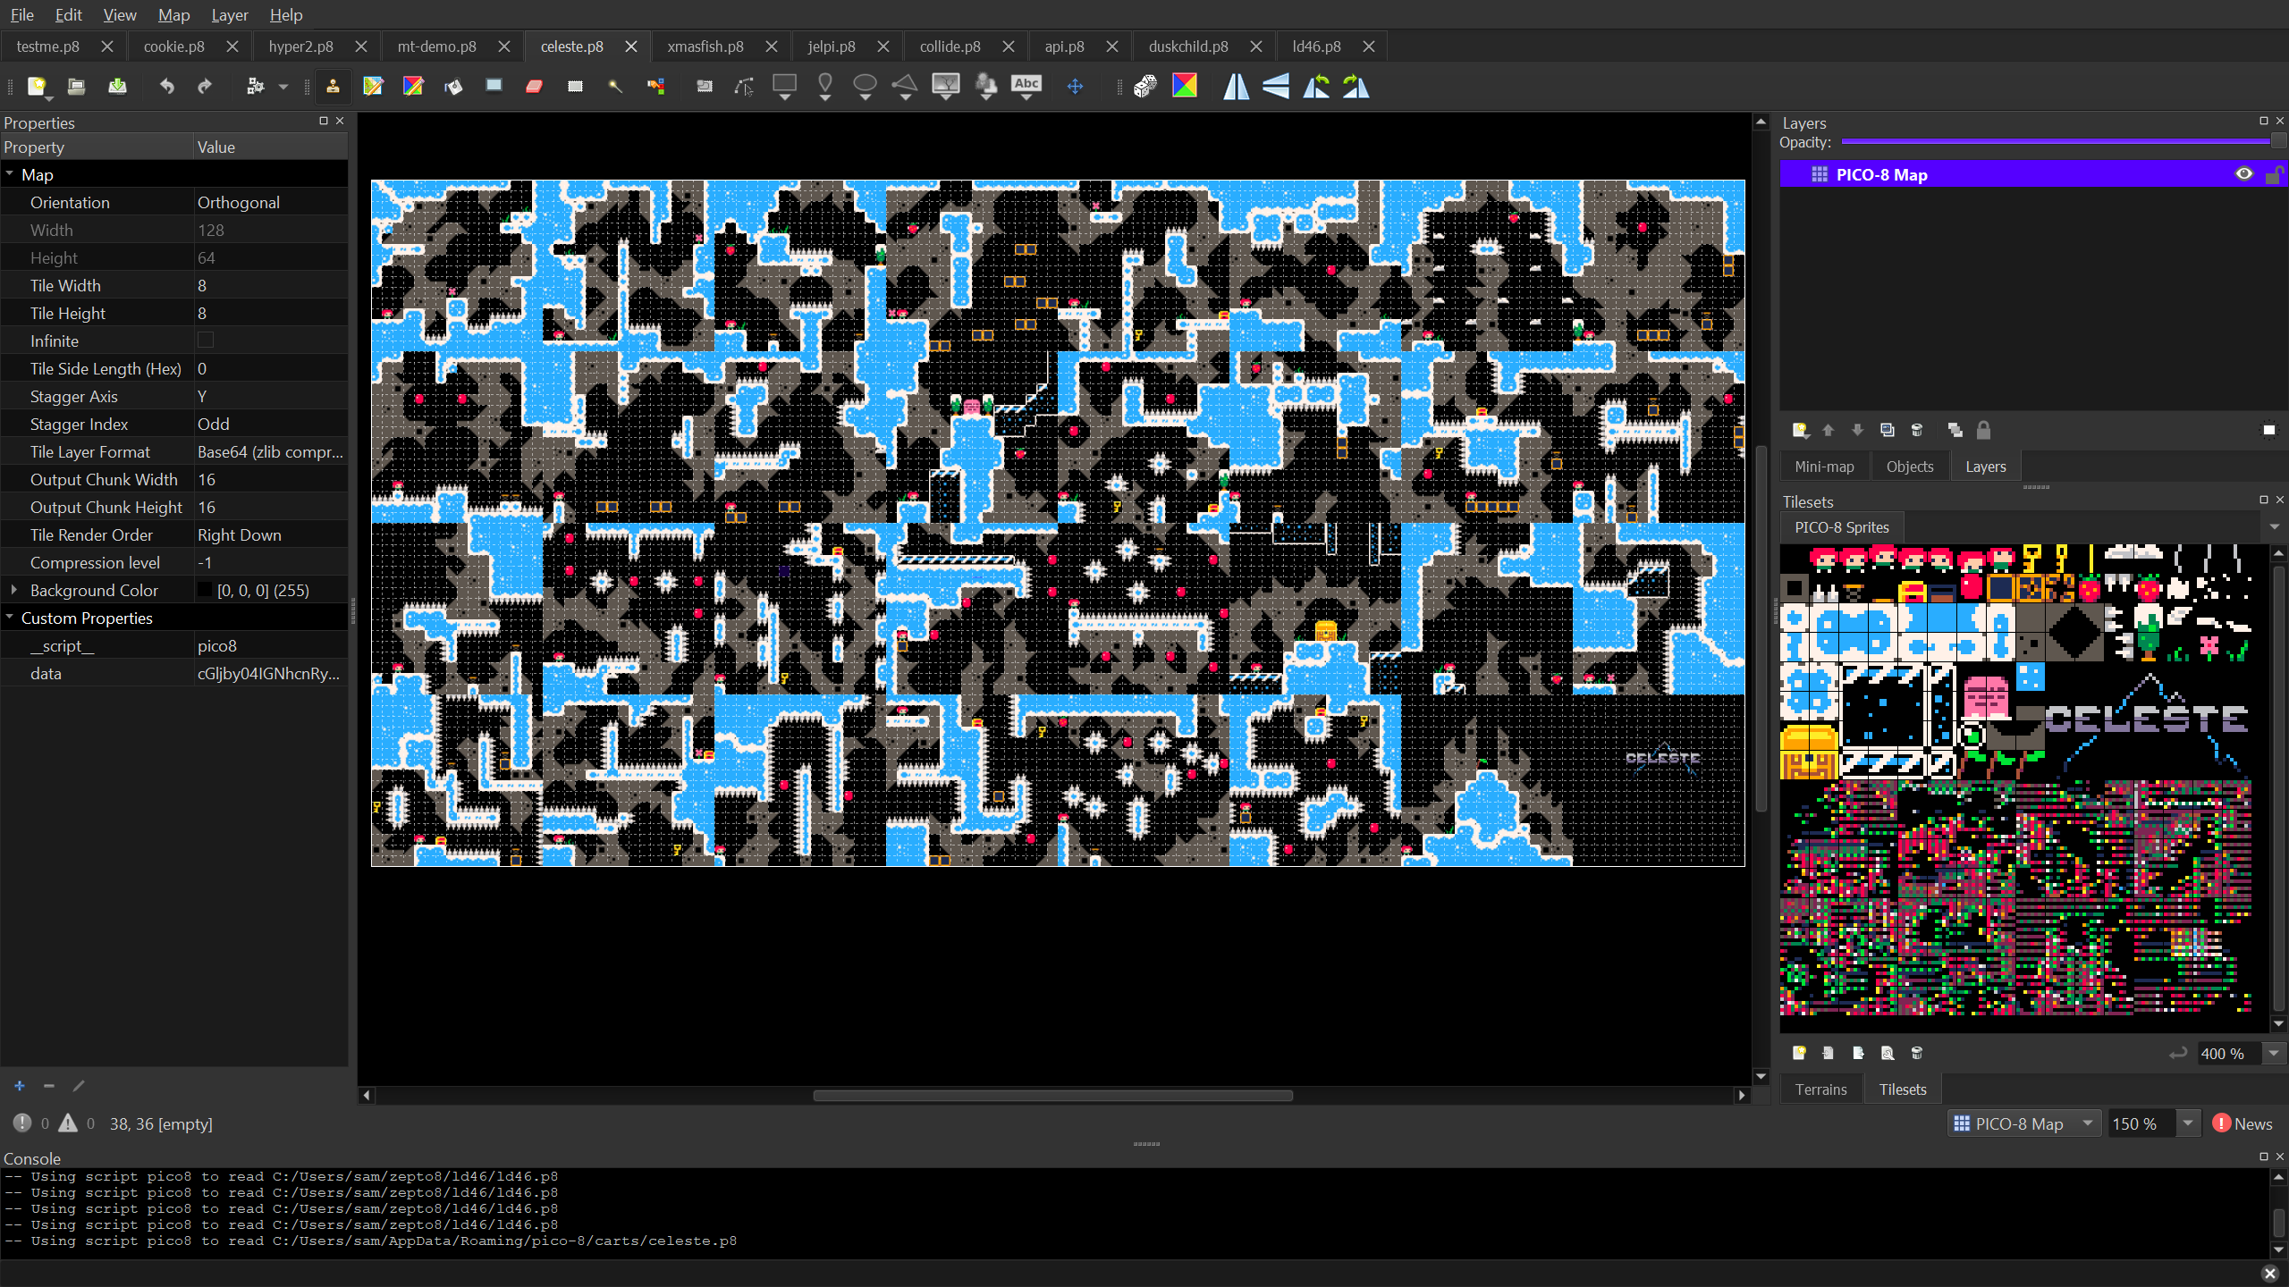
Task: Open the tileset tabs list dropdown
Action: [2275, 527]
